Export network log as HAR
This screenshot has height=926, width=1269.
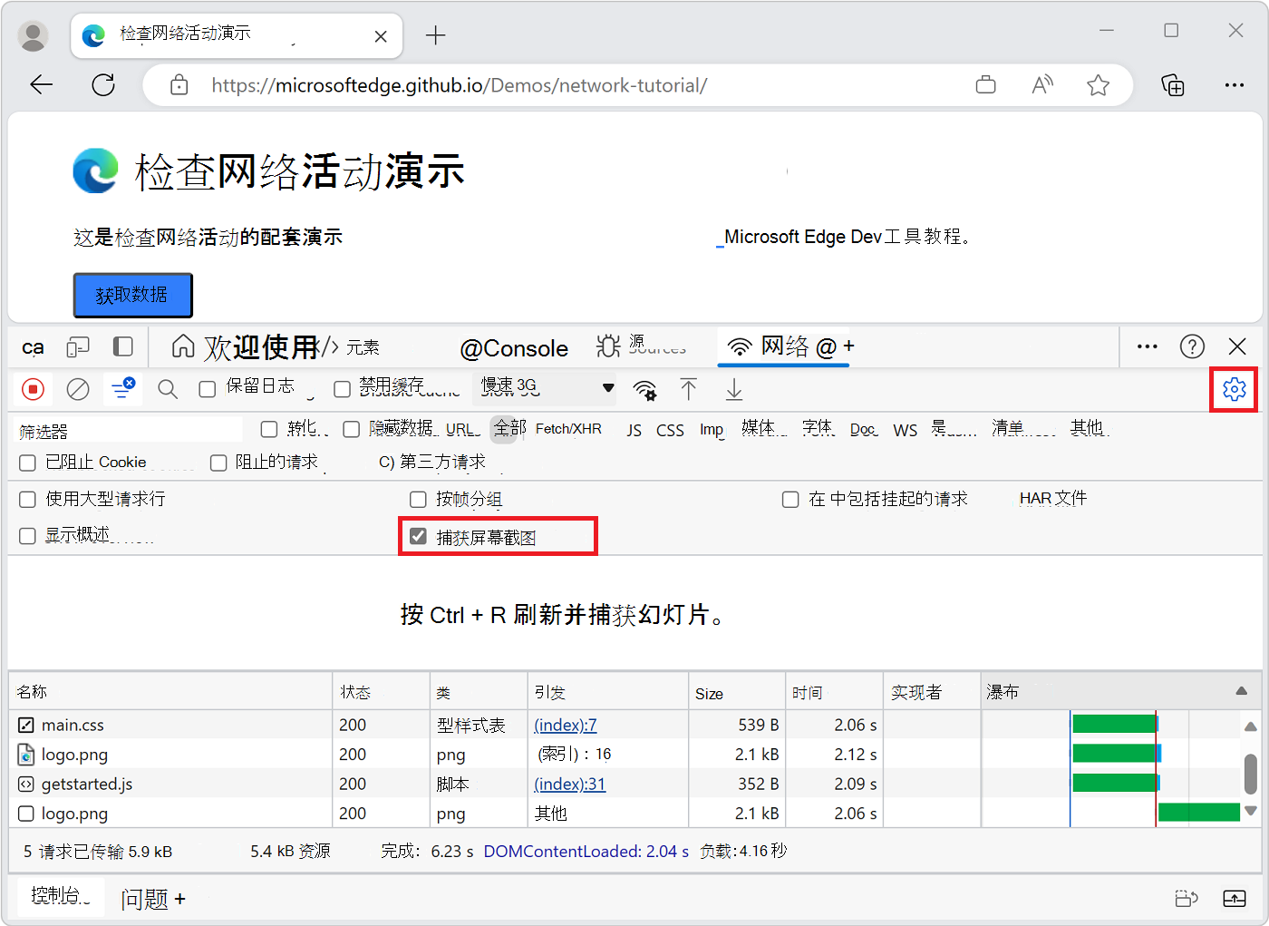[x=733, y=389]
